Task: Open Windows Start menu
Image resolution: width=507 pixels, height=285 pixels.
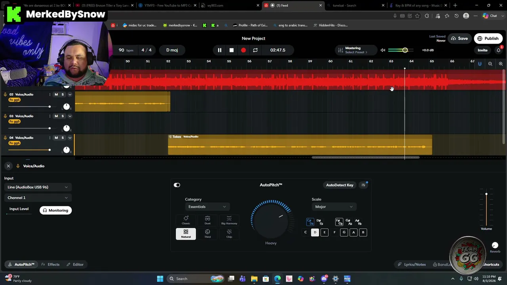Action: (160, 279)
